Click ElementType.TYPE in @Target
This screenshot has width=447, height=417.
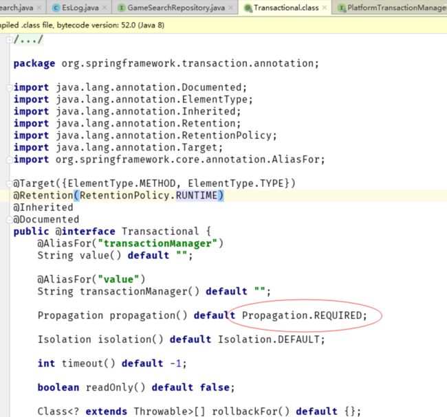236,183
